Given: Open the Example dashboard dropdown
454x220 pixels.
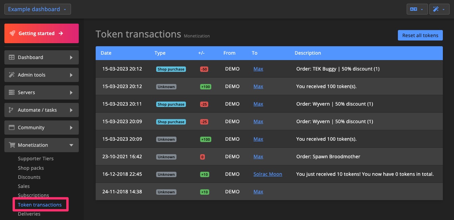Looking at the screenshot, I should [38, 9].
